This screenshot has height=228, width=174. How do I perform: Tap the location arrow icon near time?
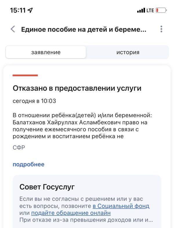tap(30, 10)
